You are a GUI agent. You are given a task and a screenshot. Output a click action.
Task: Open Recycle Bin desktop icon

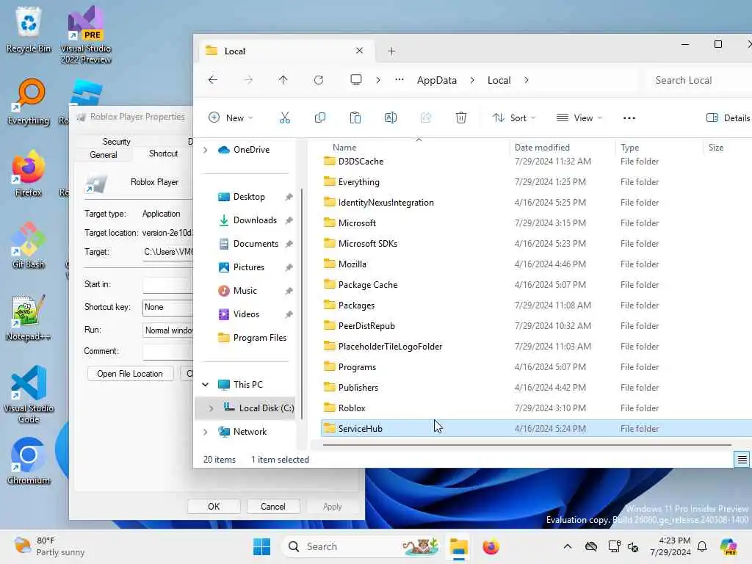[x=29, y=30]
